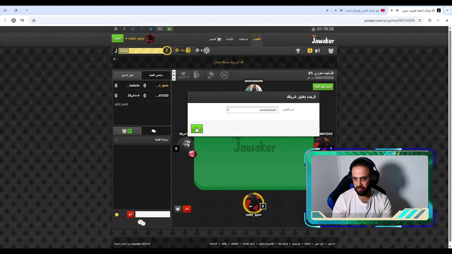Dismiss the account linked notification banner
This screenshot has width=452, height=254.
click(114, 59)
